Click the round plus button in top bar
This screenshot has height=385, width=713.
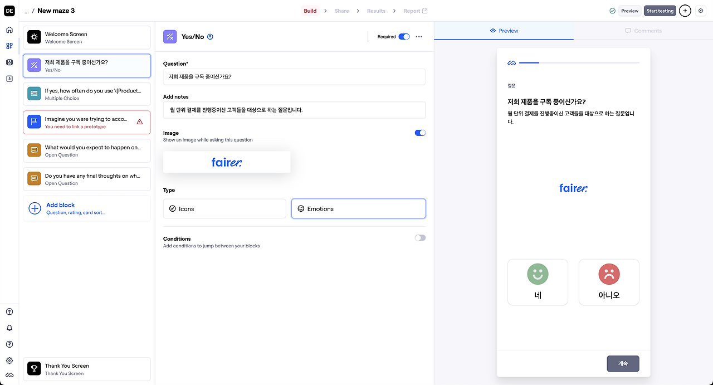pyautogui.click(x=685, y=11)
